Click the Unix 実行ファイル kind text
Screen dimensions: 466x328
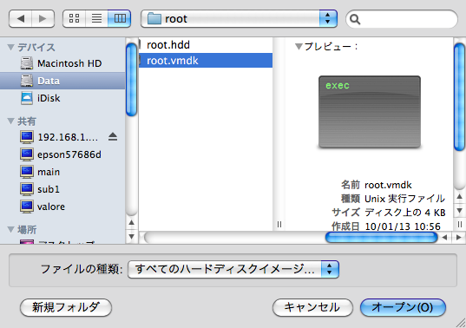pos(404,199)
